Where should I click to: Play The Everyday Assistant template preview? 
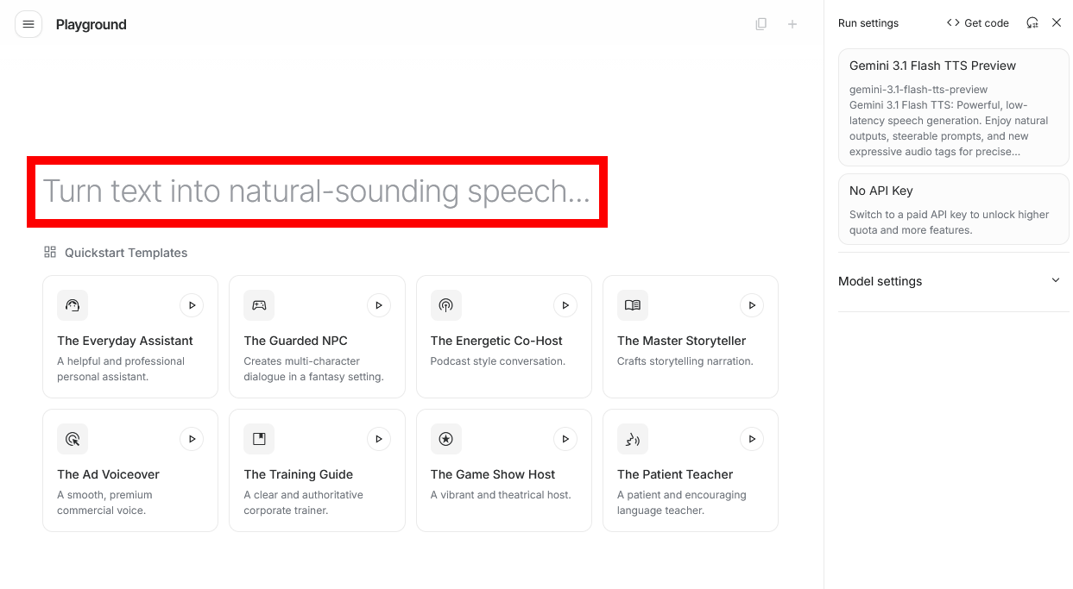(192, 305)
